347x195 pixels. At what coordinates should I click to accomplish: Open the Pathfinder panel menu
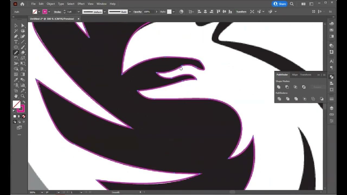pos(324,75)
